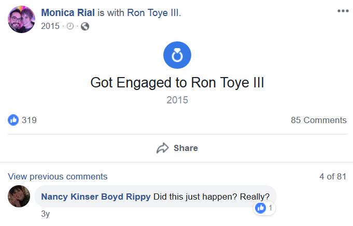Viewport: 353px width, 226px height.
Task: Click the 4 of 81 comment counter
Action: (333, 176)
